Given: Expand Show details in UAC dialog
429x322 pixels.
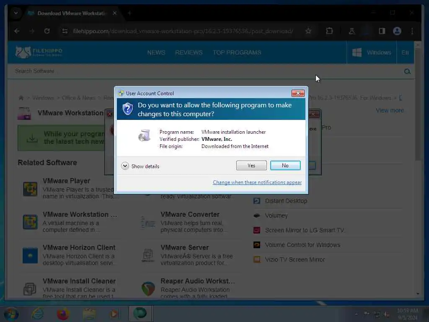Looking at the screenshot, I should pyautogui.click(x=140, y=166).
